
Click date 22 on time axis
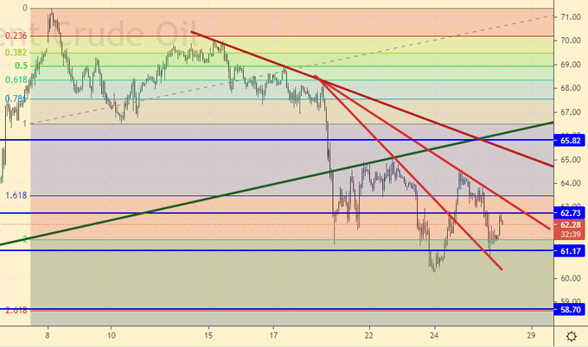(x=369, y=335)
